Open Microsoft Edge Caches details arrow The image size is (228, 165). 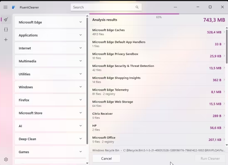[x=224, y=32]
